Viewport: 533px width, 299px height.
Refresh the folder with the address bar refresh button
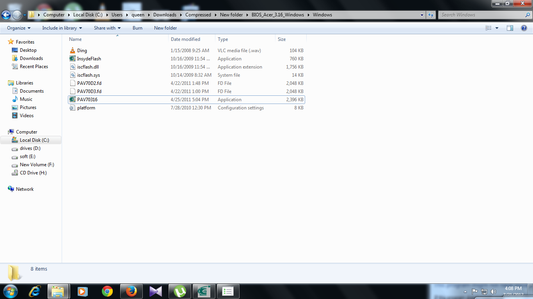431,15
